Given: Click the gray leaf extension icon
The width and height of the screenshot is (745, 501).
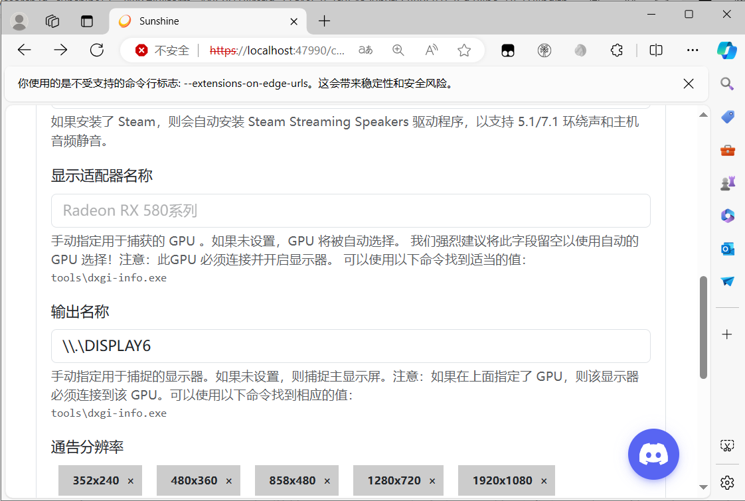Looking at the screenshot, I should (580, 50).
